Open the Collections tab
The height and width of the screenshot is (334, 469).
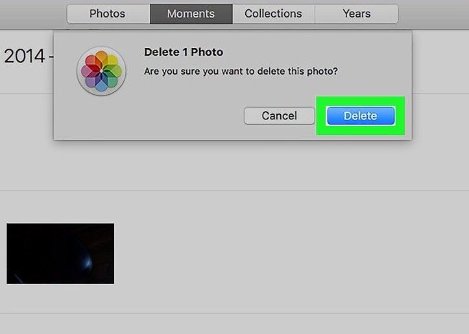coord(273,14)
